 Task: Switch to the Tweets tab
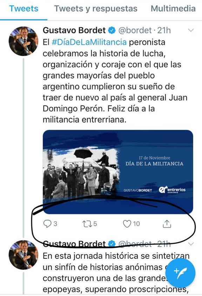pos(23,9)
